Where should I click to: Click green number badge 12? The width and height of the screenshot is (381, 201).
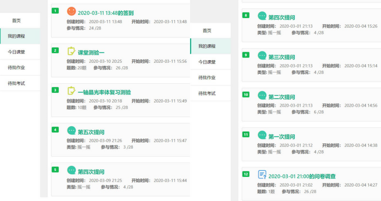click(x=246, y=174)
